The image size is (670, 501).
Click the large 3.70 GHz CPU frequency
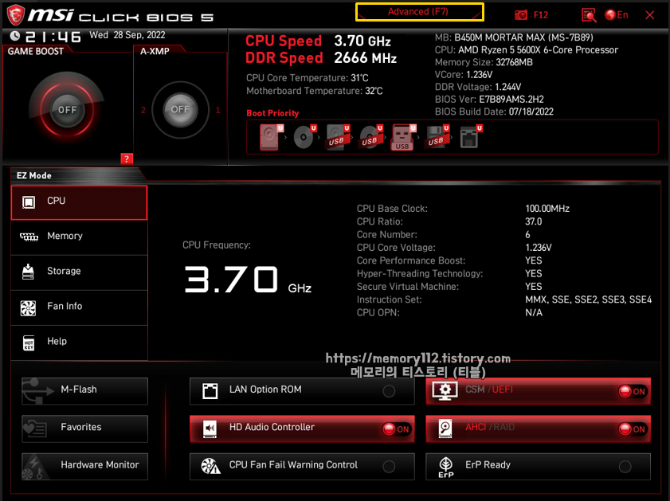tap(248, 280)
